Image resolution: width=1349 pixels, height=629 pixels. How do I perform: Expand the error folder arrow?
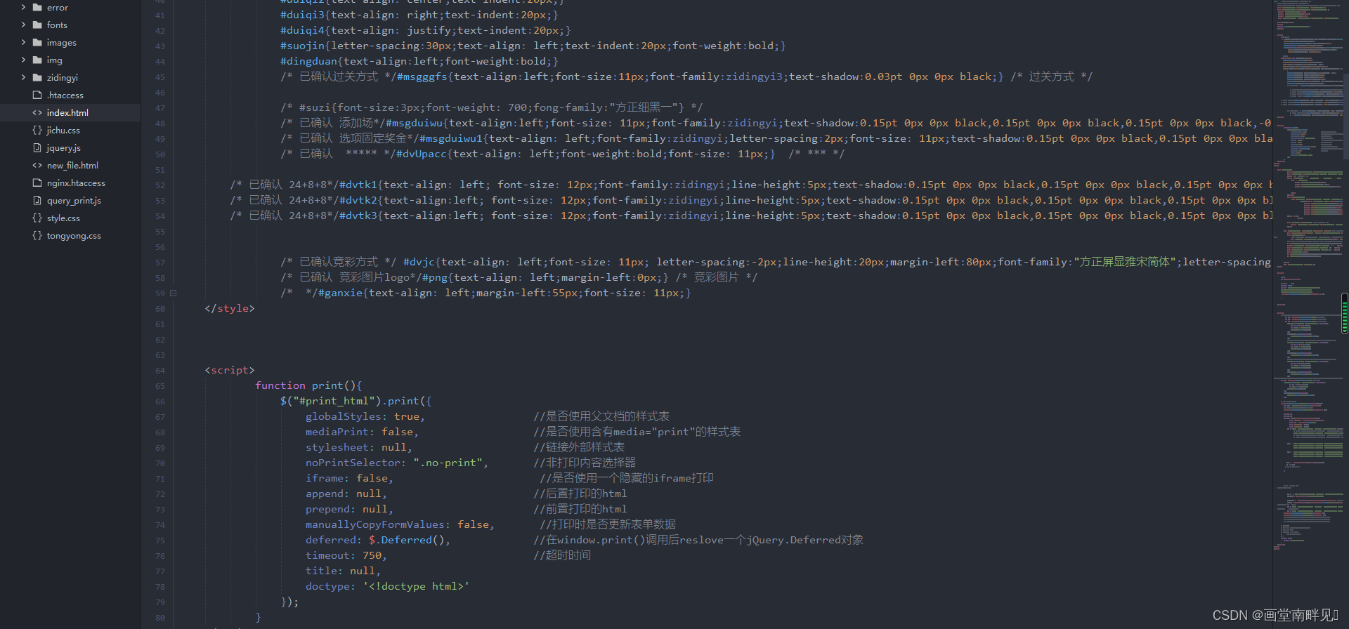tap(23, 7)
